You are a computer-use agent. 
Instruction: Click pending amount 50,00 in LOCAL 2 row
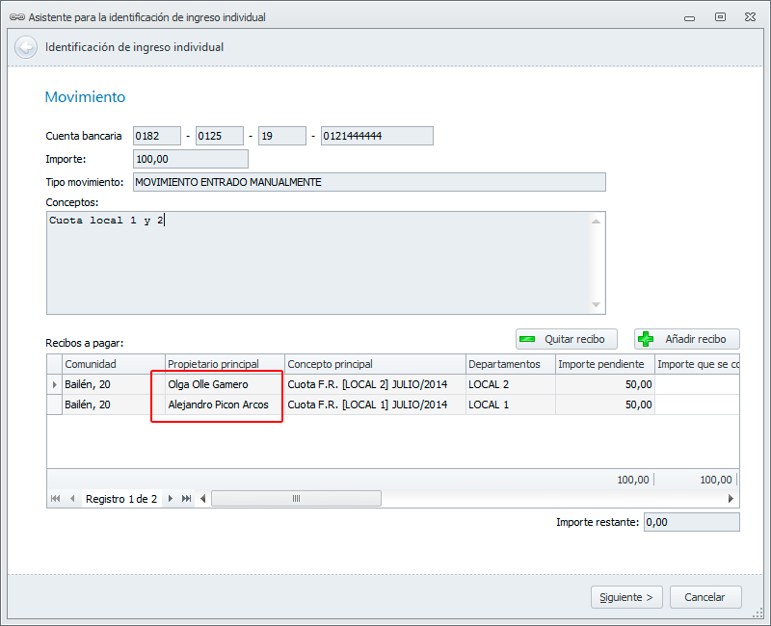605,384
